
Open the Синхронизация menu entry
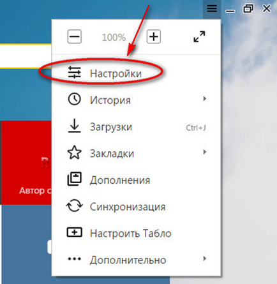tap(136, 207)
